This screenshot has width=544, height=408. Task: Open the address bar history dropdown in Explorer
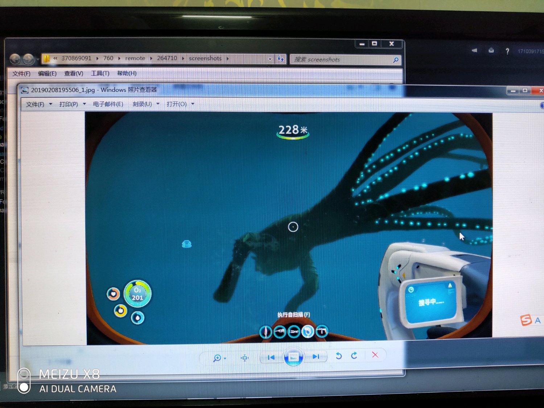click(x=270, y=59)
